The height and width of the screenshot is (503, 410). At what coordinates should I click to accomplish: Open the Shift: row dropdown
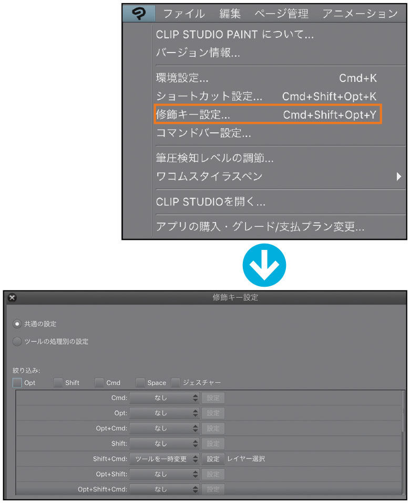pyautogui.click(x=165, y=444)
